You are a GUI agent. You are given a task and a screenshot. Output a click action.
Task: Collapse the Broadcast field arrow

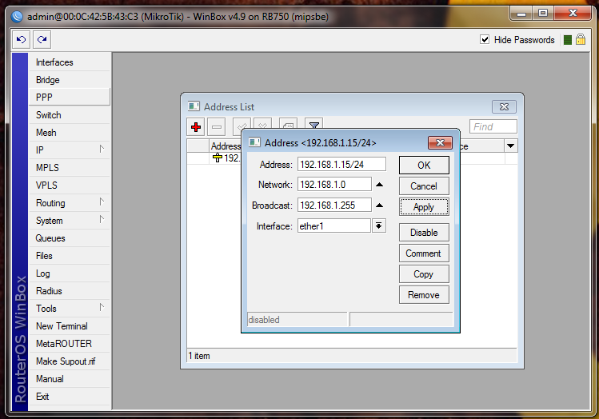click(x=379, y=206)
